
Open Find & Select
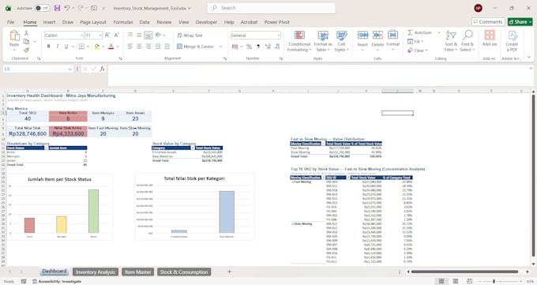click(468, 41)
